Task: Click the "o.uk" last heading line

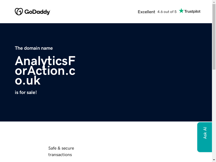Action: coord(28,80)
